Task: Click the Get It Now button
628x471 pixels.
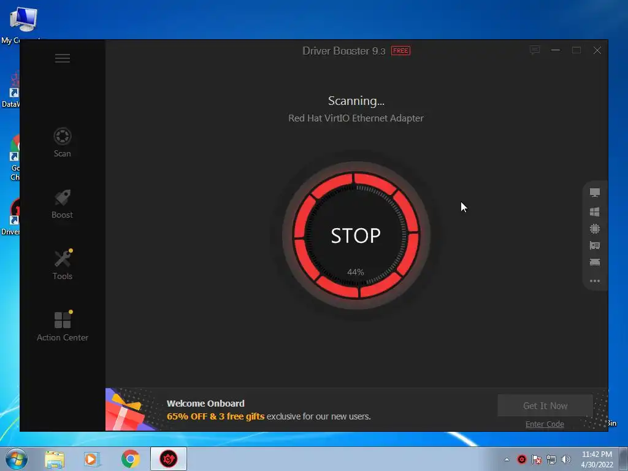Action: click(545, 406)
